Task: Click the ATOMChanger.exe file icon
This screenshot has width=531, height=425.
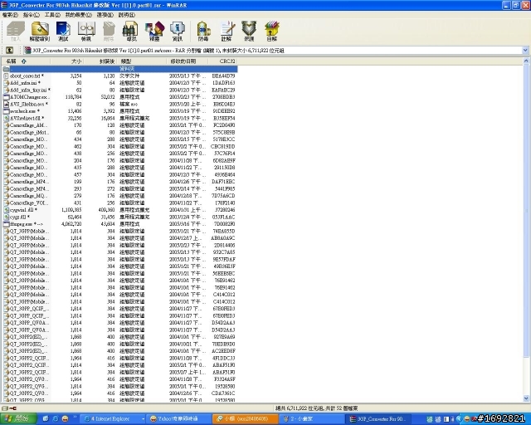Action: [6, 97]
